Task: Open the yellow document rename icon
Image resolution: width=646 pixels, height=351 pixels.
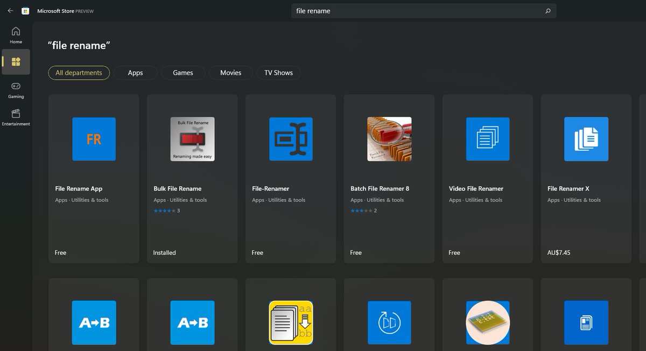Action: coord(291,323)
